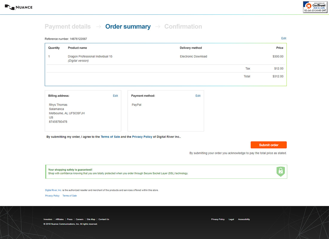Open Accessibility footer link
This screenshot has height=239, width=329.
click(244, 219)
